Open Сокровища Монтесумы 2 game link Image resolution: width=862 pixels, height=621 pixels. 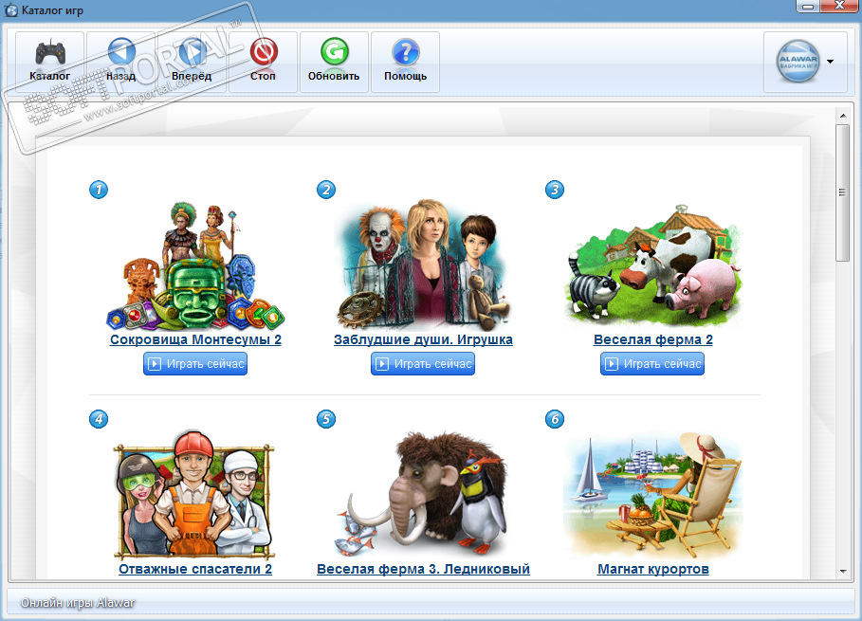coord(195,339)
